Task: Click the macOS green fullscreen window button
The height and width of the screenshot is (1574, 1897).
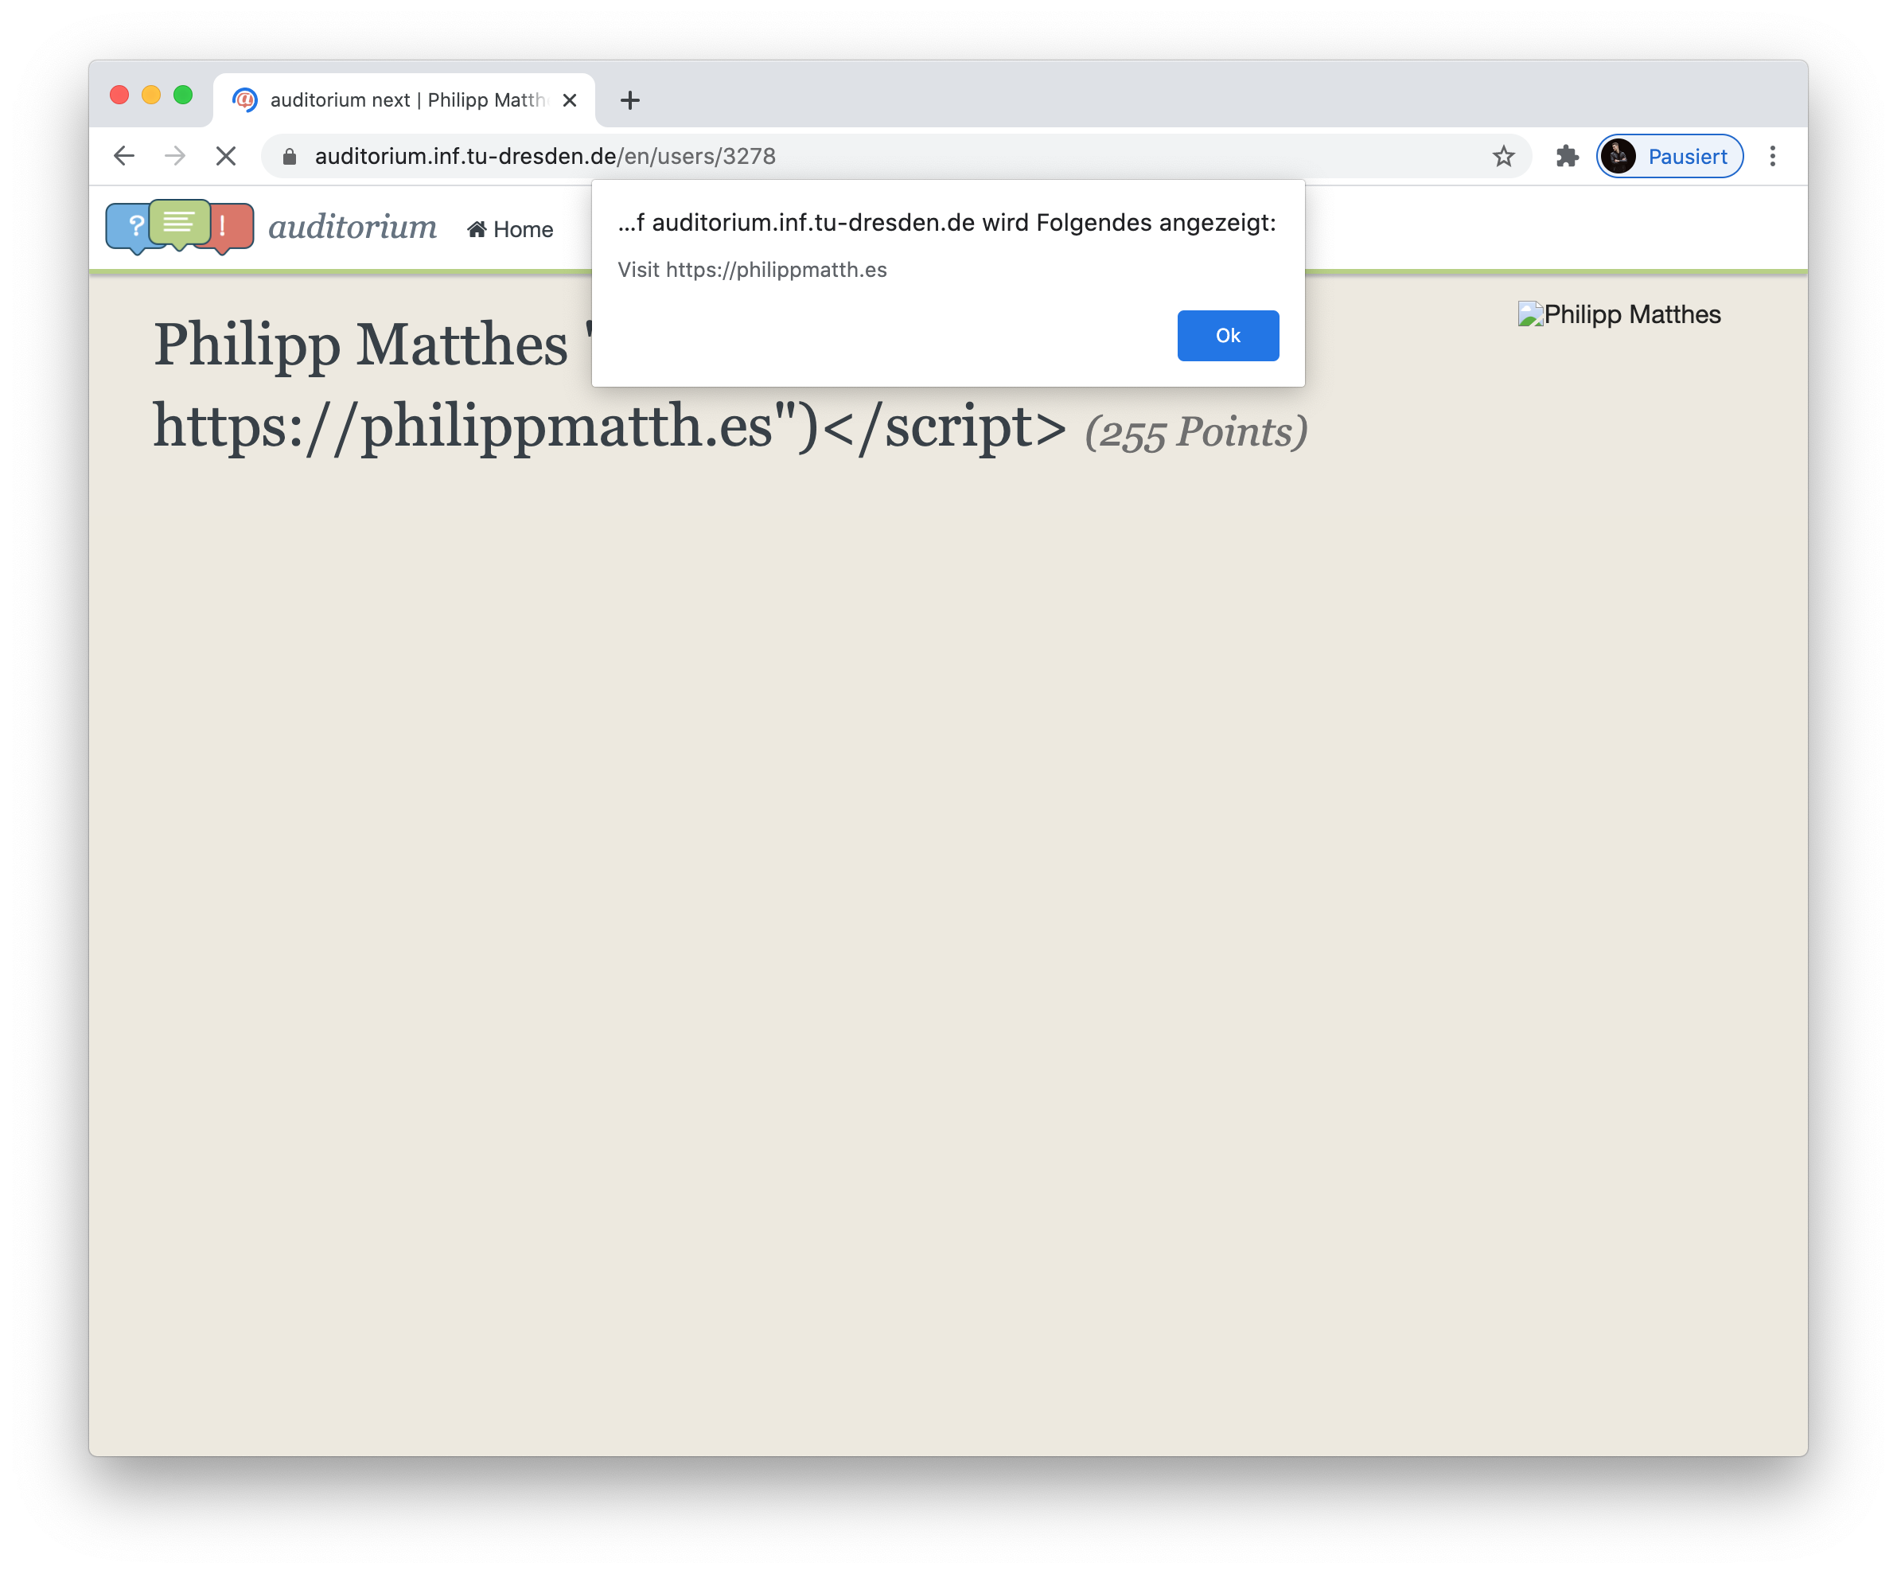Action: click(182, 95)
